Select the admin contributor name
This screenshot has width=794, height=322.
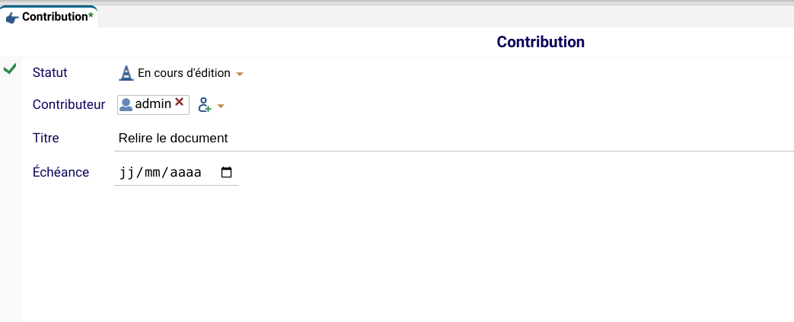tap(153, 104)
